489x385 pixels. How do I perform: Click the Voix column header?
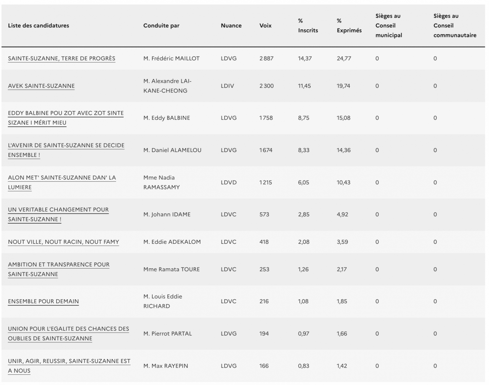265,26
